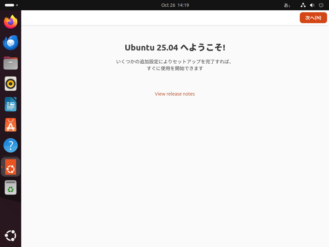
Task: Open the View release notes link
Action: tap(175, 94)
